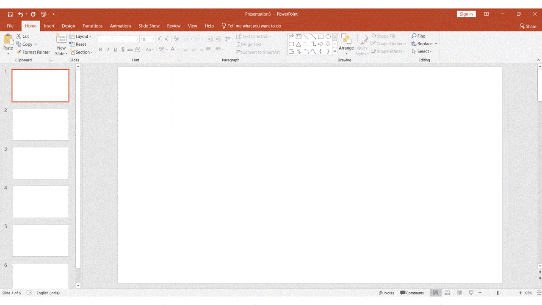
Task: Click the spell check status icon
Action: [x=29, y=293]
